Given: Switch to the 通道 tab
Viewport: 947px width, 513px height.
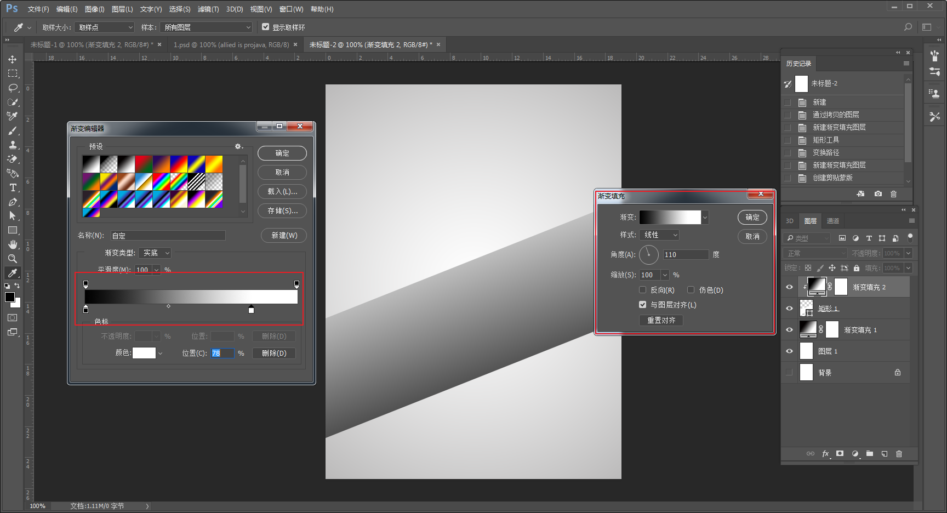Looking at the screenshot, I should pos(833,221).
